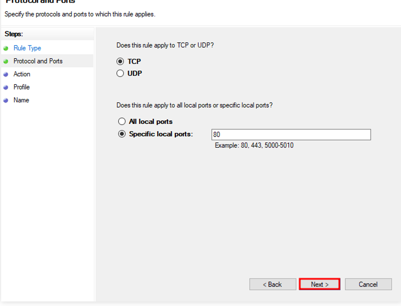Go to the Action step
Image resolution: width=401 pixels, height=306 pixels.
pyautogui.click(x=22, y=74)
